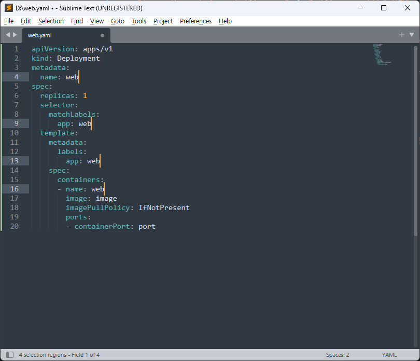Open the Selection menu

tap(51, 21)
